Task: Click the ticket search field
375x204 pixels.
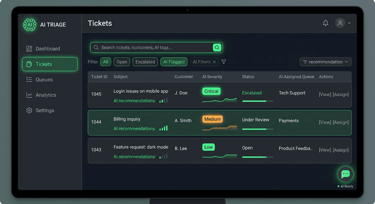Action: click(x=157, y=48)
